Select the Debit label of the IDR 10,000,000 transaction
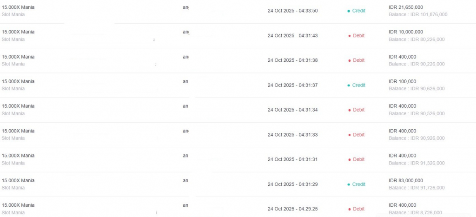The image size is (476, 217). [358, 36]
